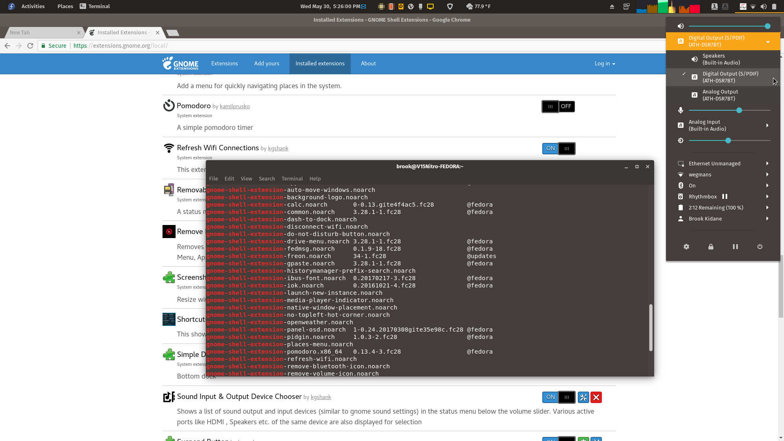784x441 pixels.
Task: Click the microphone input icon
Action: (x=681, y=110)
